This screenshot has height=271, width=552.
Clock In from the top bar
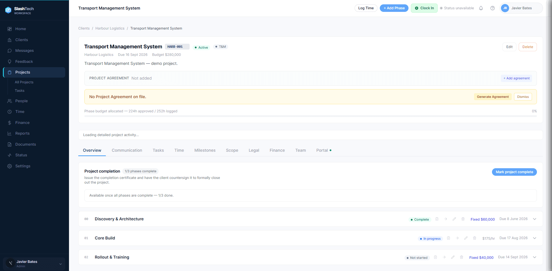pyautogui.click(x=424, y=8)
